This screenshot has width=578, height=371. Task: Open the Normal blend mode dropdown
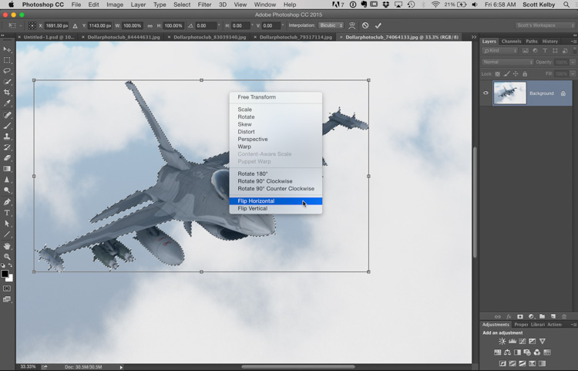tap(507, 62)
